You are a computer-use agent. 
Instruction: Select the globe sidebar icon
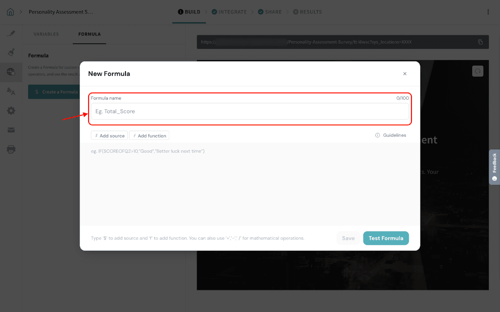pyautogui.click(x=11, y=72)
